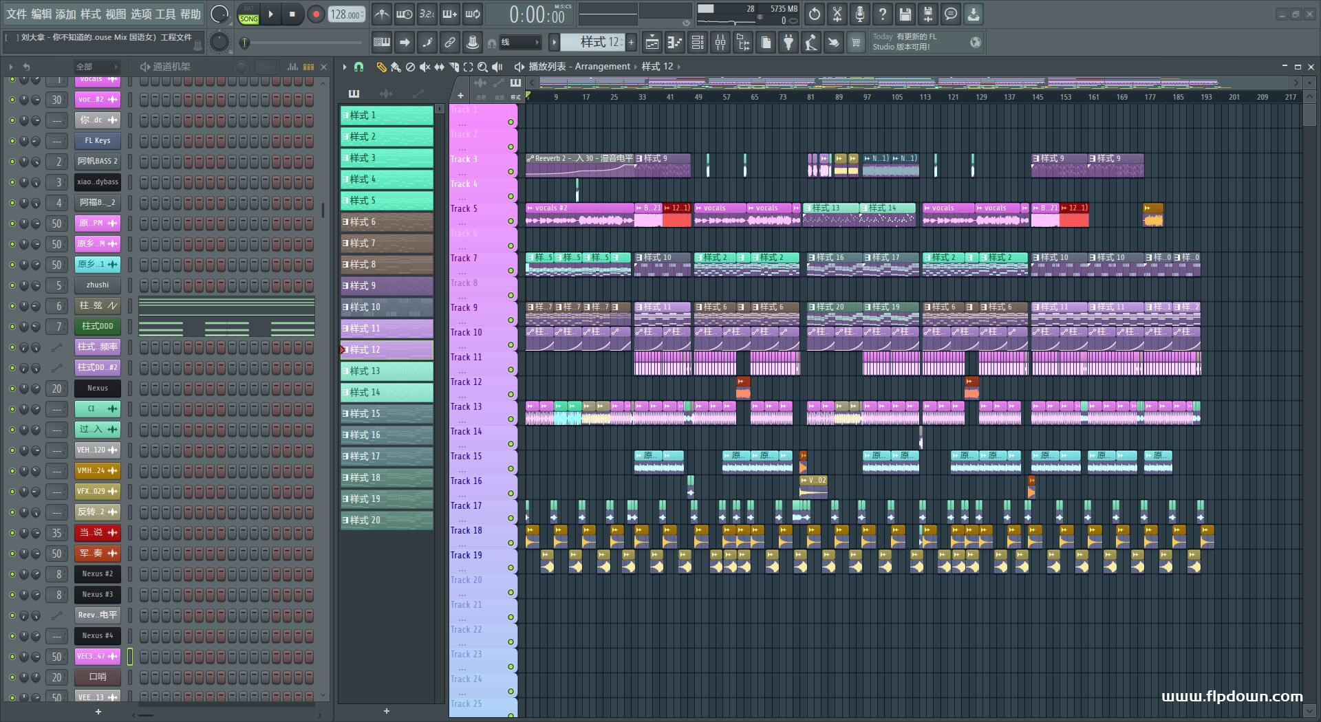Open the 选项 menu

(140, 14)
